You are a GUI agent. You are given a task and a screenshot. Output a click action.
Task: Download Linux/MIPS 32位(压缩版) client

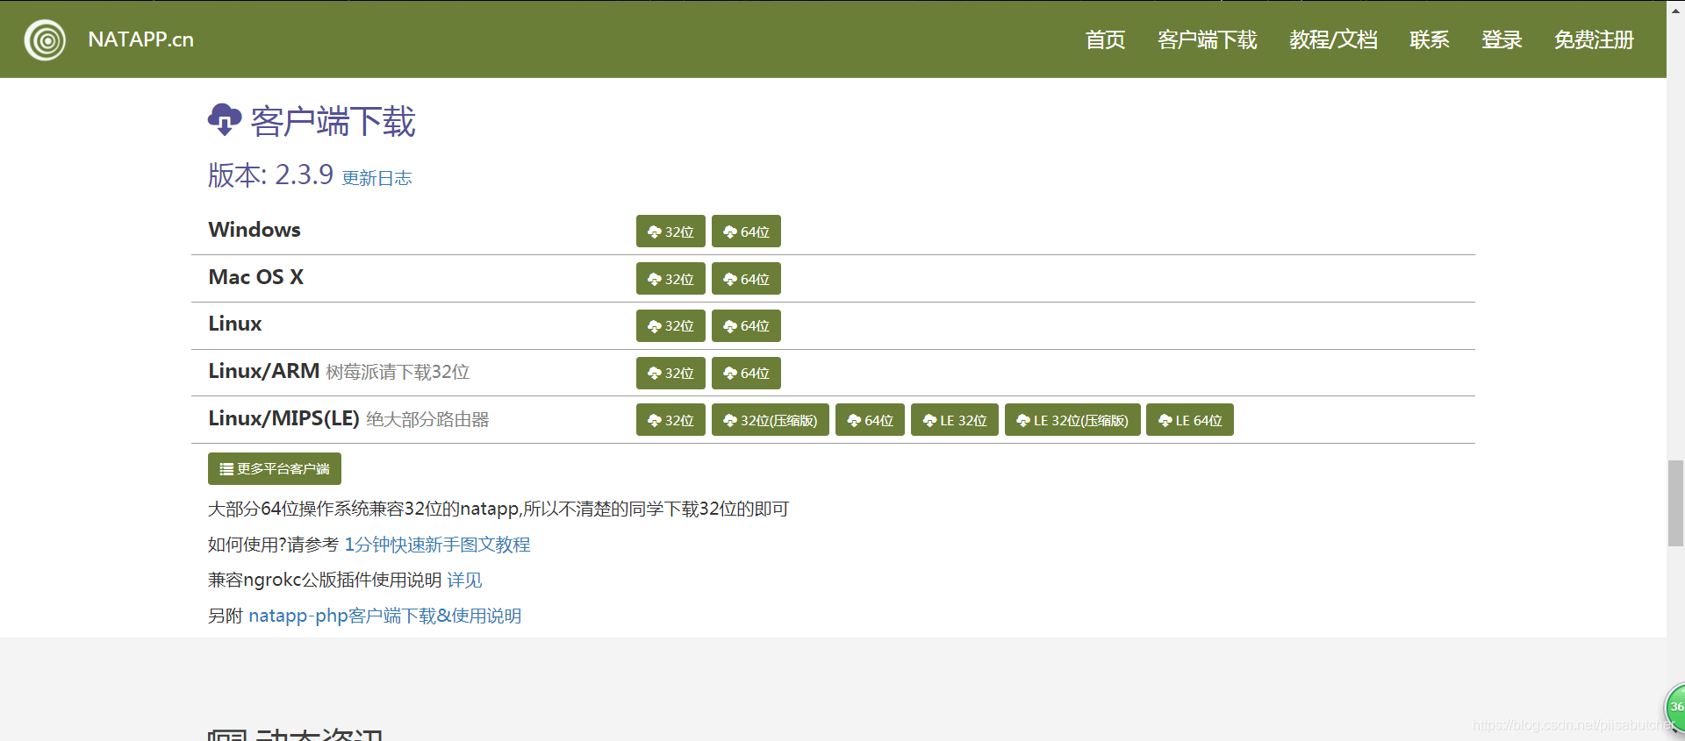770,420
